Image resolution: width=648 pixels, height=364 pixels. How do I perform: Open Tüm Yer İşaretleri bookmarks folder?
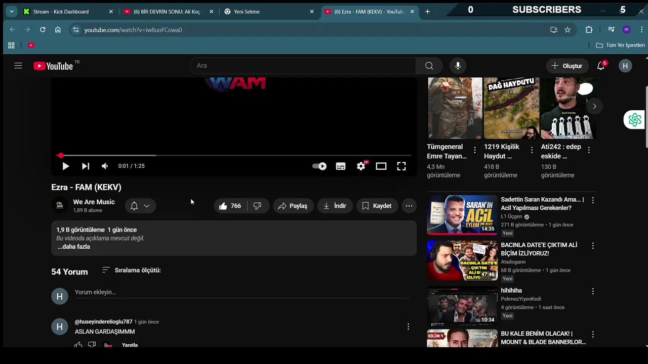tap(620, 45)
